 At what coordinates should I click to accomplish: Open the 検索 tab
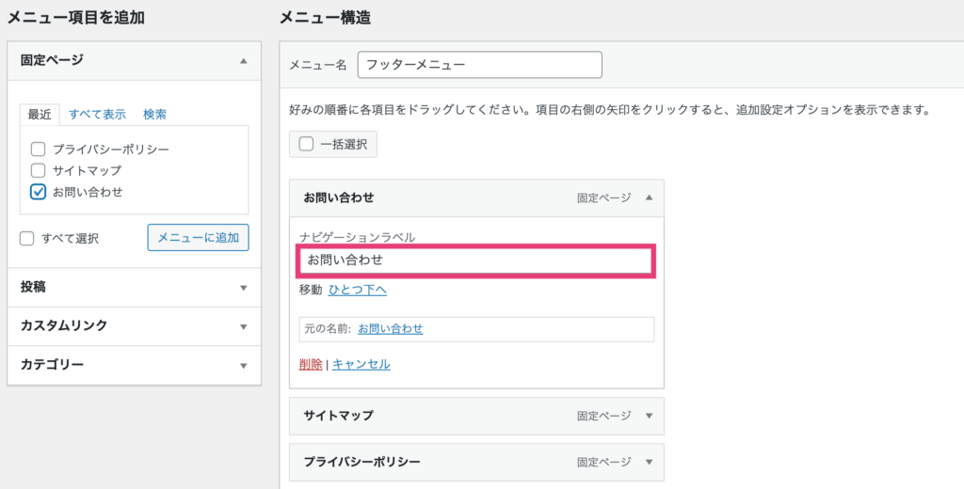pos(155,115)
